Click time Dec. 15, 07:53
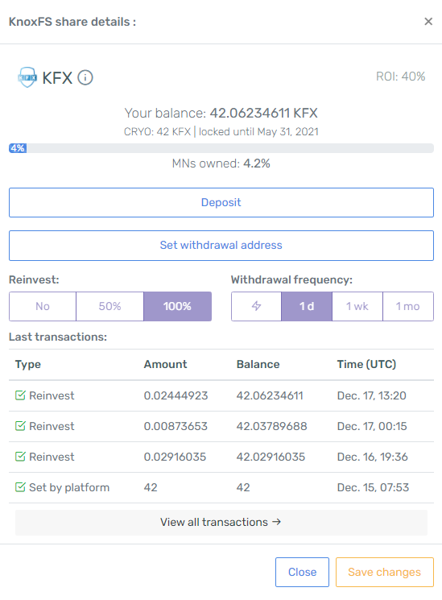 373,487
